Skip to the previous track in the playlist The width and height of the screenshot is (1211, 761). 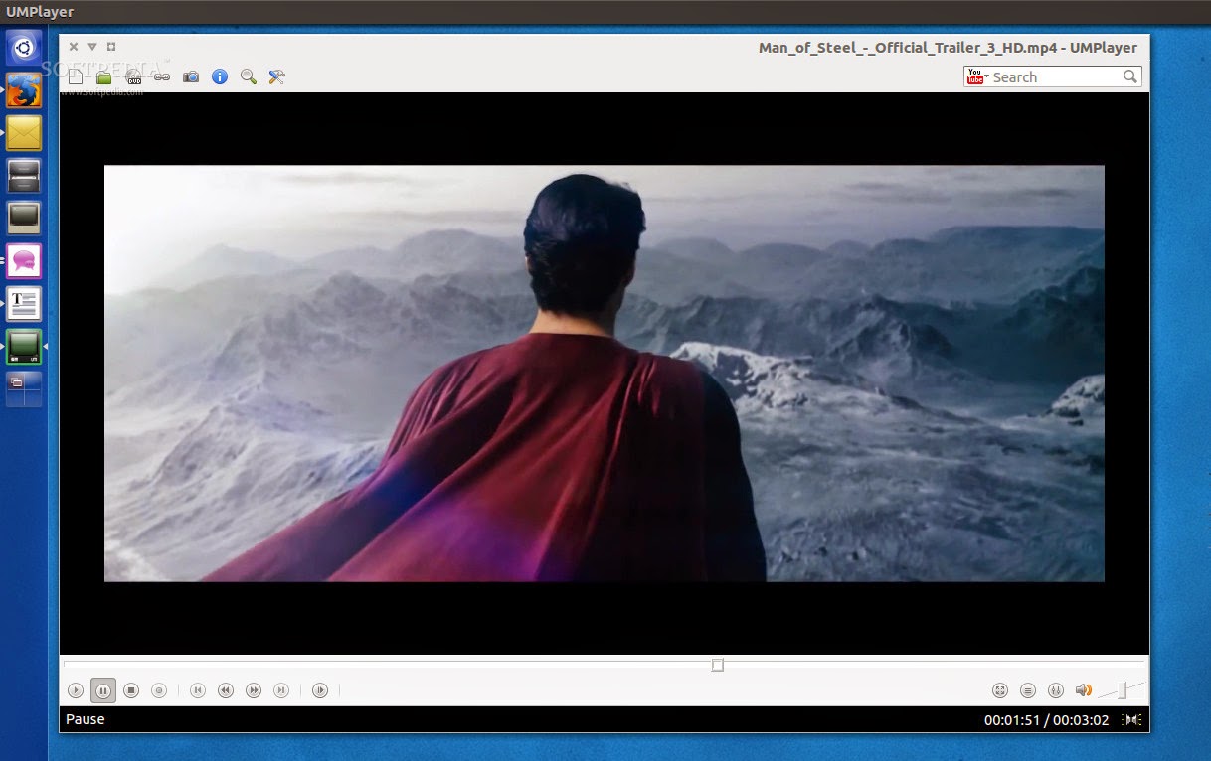point(198,690)
